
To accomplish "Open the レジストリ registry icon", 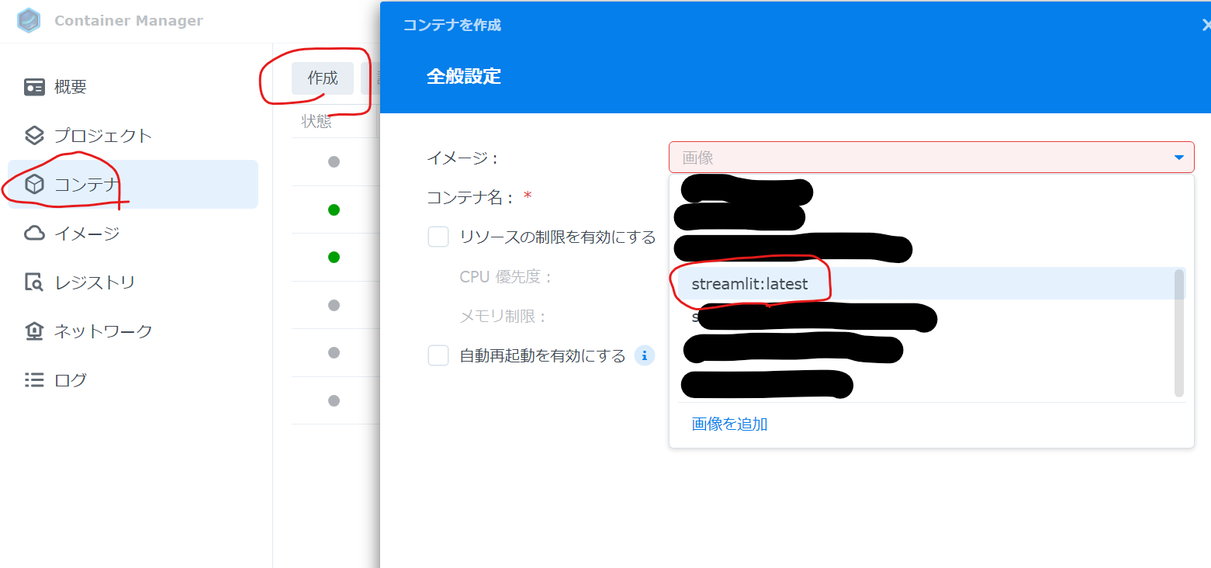I will (34, 282).
